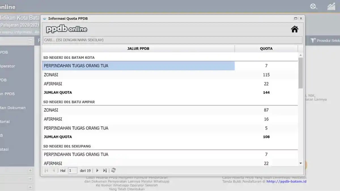340x191 pixels.
Task: Open the statistics chart icon in header
Action: pyautogui.click(x=331, y=7)
